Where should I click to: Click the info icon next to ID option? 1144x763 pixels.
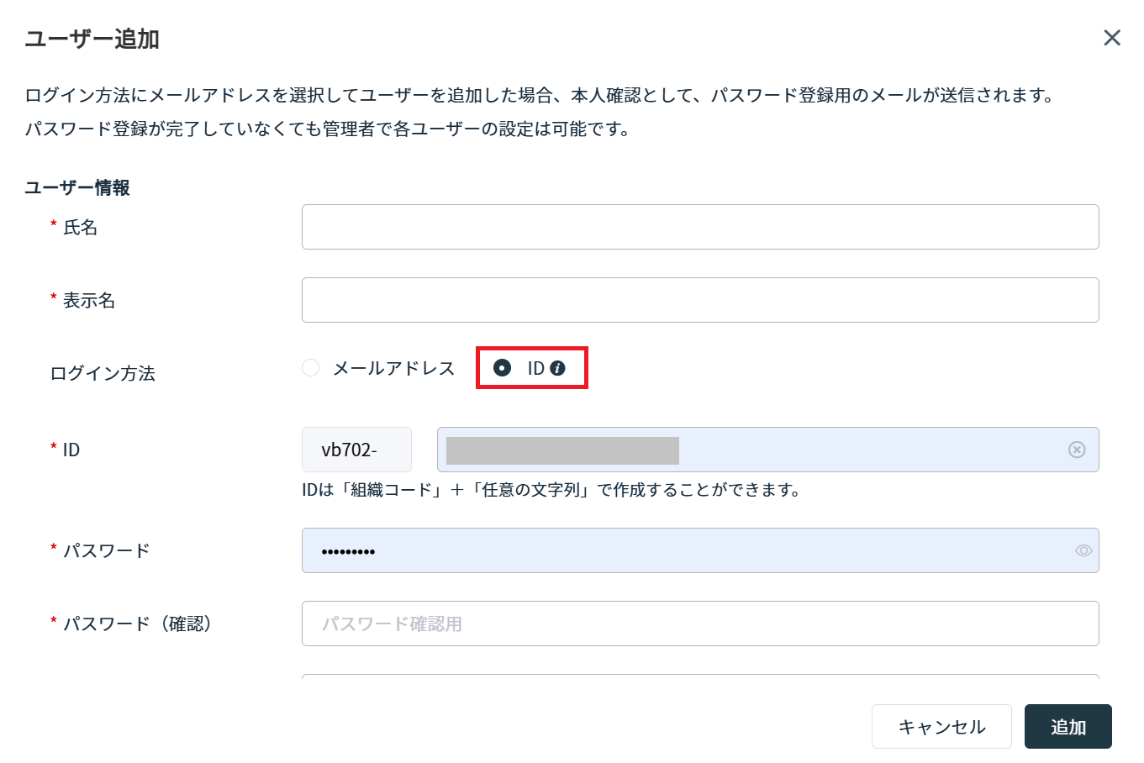556,367
